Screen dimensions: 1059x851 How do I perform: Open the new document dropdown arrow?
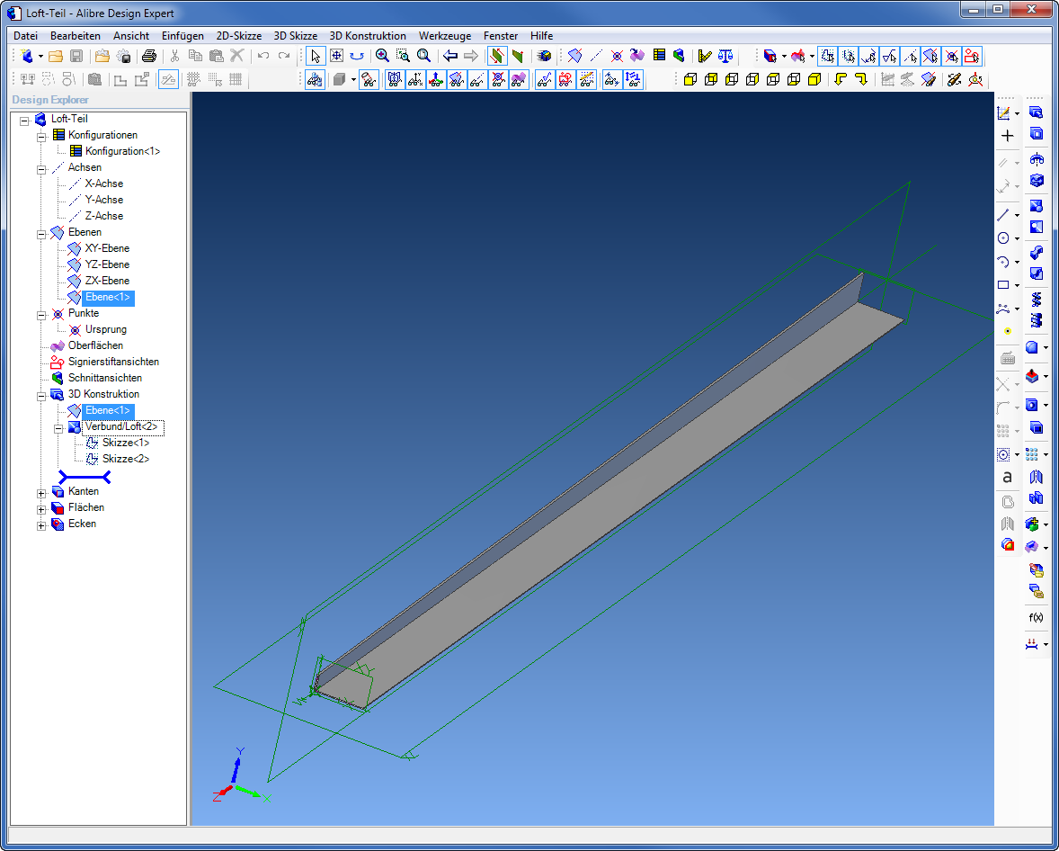[40, 57]
